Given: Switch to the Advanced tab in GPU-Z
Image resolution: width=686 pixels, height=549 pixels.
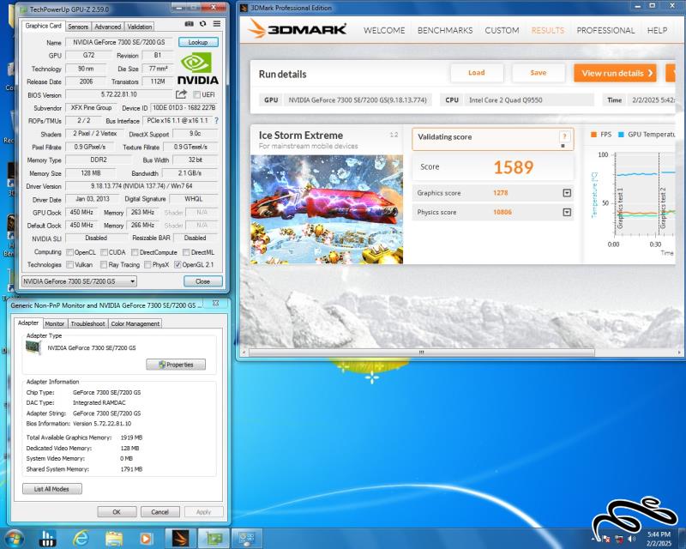Looking at the screenshot, I should tap(108, 27).
